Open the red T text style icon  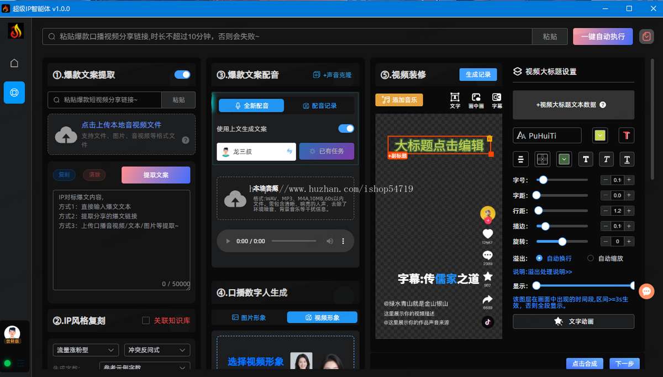pos(627,135)
